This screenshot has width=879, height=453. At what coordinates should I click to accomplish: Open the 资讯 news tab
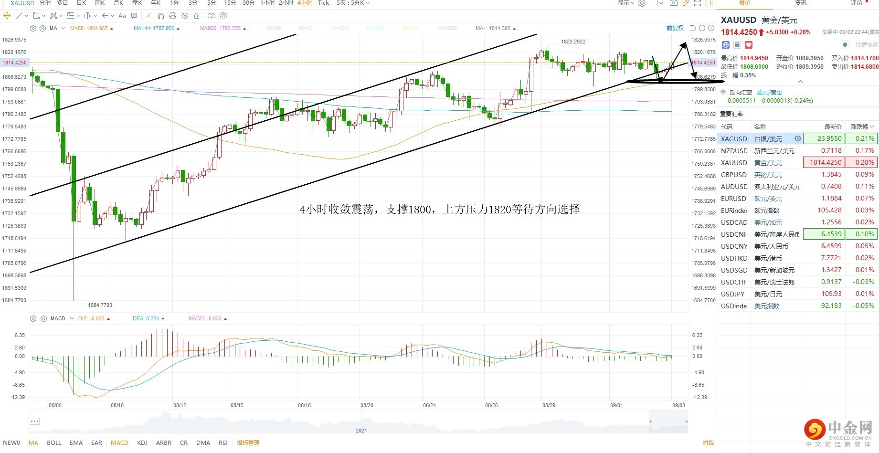click(x=801, y=3)
